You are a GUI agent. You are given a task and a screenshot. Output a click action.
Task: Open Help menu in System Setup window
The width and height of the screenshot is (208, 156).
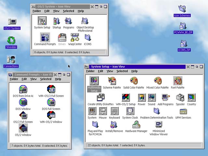coord(134,71)
